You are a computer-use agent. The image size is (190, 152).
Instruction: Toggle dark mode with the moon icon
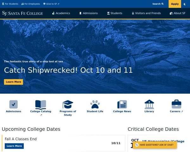tap(185, 4)
